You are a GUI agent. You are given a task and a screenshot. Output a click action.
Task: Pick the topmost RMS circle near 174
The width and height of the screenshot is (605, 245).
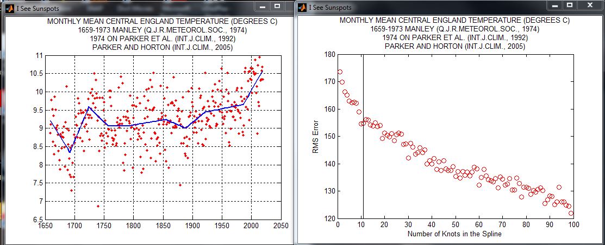tap(340, 72)
